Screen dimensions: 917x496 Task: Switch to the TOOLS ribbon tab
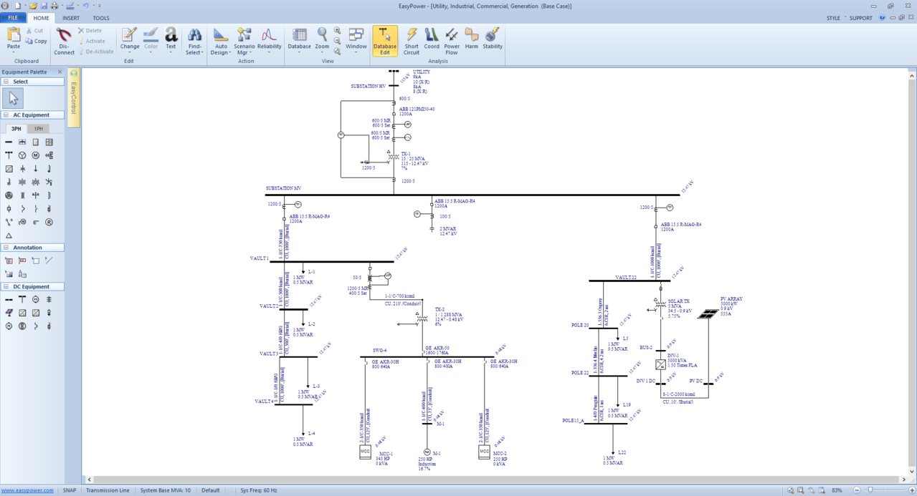(100, 18)
